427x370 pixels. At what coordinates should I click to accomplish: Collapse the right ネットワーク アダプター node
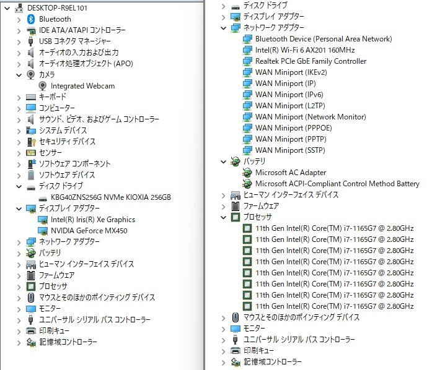(223, 28)
